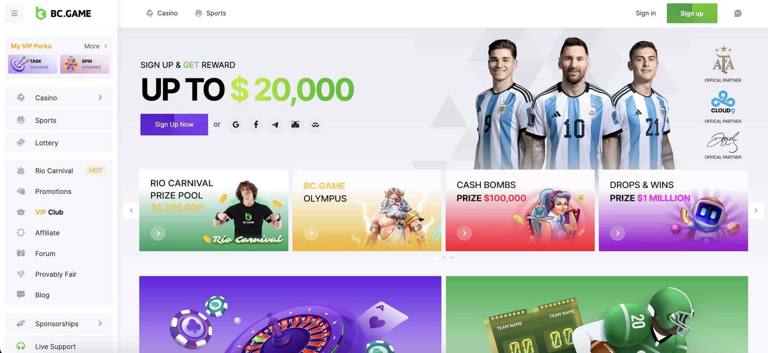This screenshot has width=768, height=353.
Task: Open the hamburger menu icon
Action: pyautogui.click(x=15, y=13)
